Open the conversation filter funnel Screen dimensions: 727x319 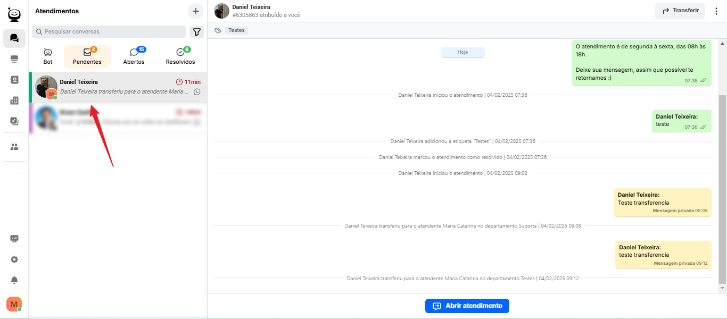coord(197,32)
